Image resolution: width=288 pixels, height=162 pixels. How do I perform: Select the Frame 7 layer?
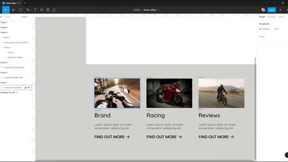click(x=4, y=22)
